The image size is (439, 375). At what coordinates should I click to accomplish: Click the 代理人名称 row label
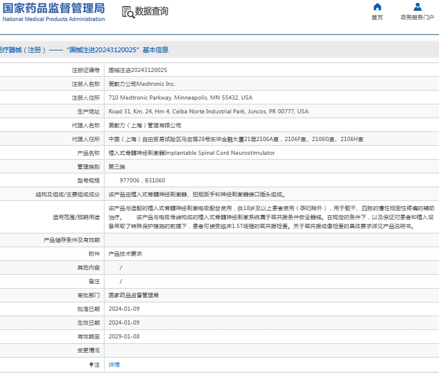tap(86, 125)
